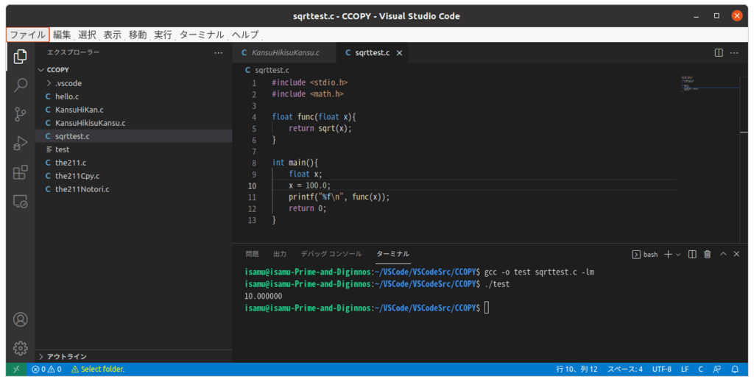Close the sqrttest.c editor tab

click(x=399, y=53)
